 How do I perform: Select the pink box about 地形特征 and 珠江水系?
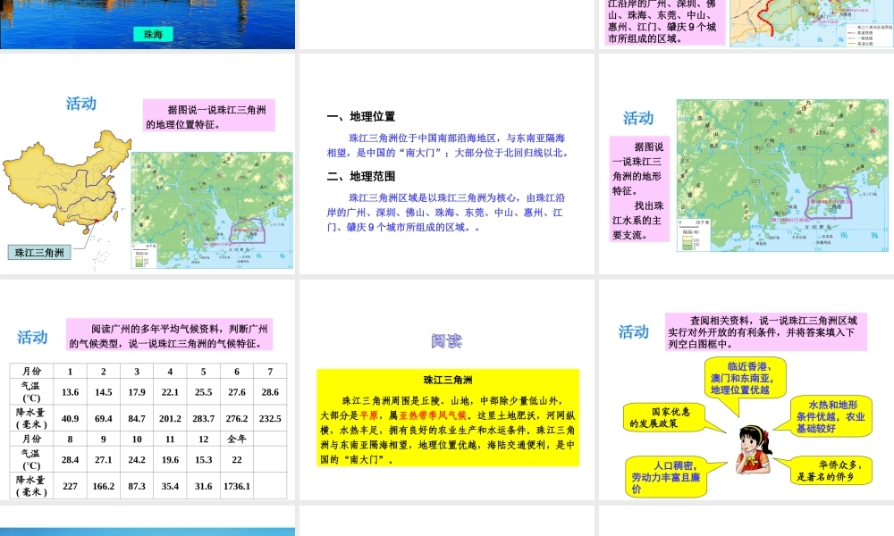tap(639, 189)
